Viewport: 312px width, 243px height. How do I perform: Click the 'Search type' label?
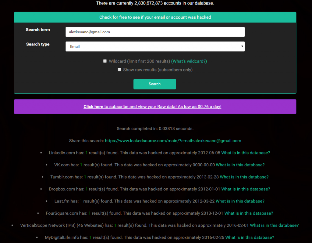point(37,44)
